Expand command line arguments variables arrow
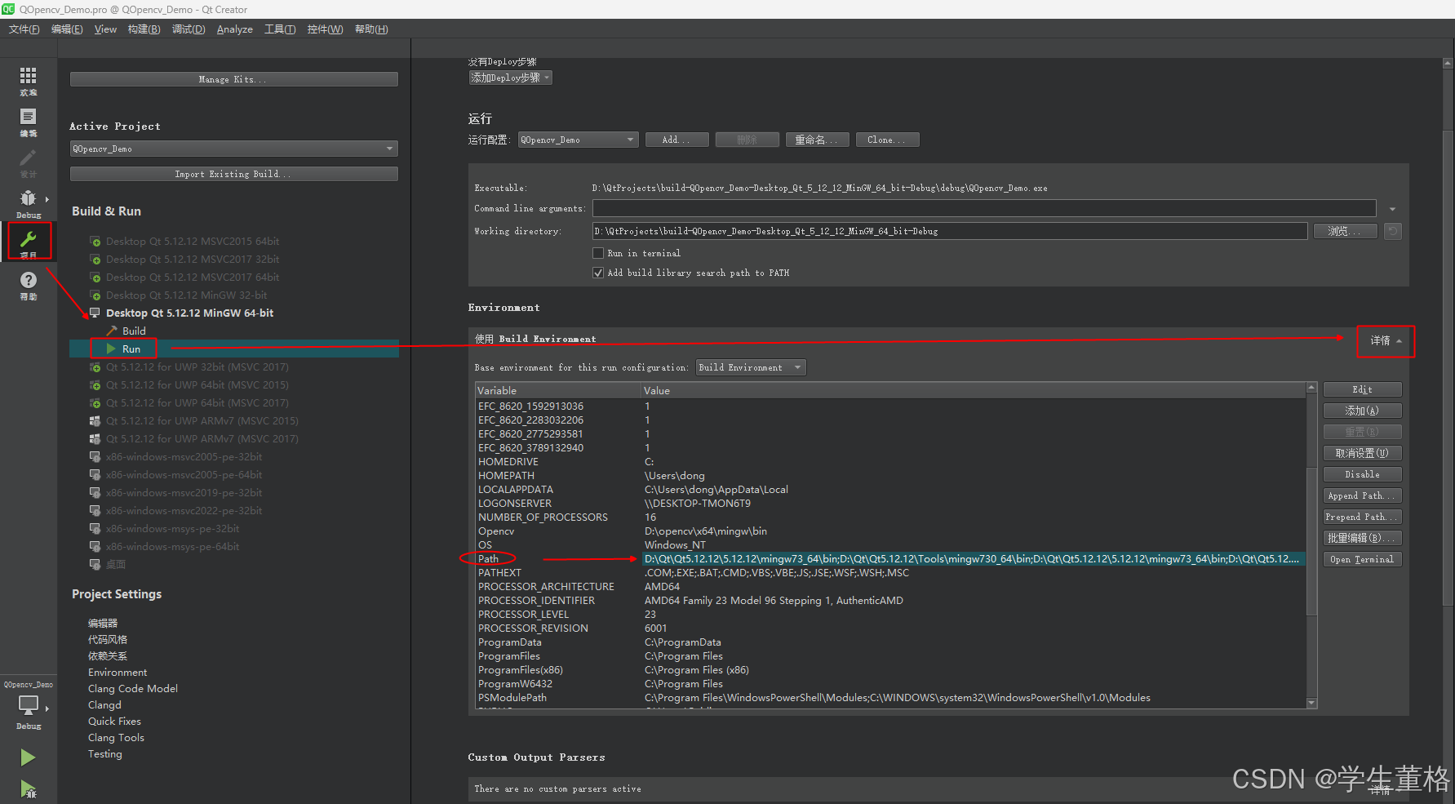 pos(1392,209)
